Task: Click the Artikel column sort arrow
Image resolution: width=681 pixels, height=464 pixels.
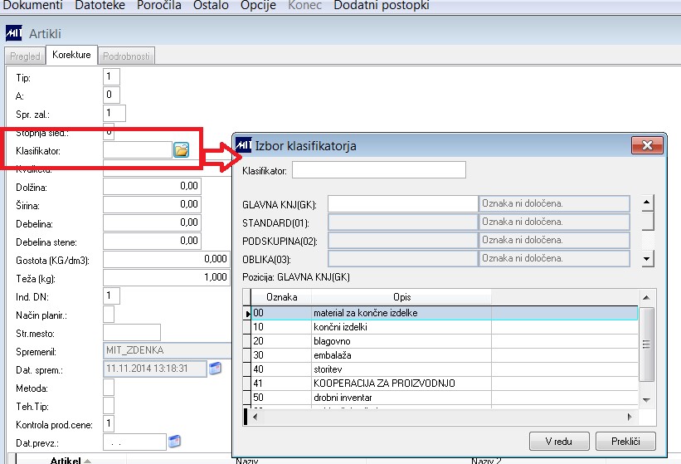Action: [x=87, y=461]
